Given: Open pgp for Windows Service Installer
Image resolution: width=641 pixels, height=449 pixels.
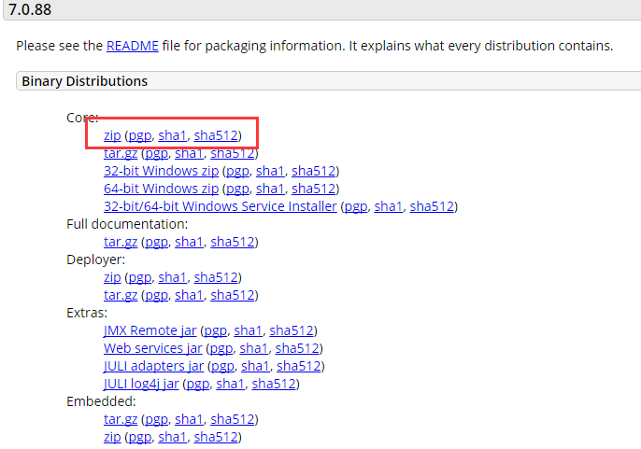Looking at the screenshot, I should (356, 206).
